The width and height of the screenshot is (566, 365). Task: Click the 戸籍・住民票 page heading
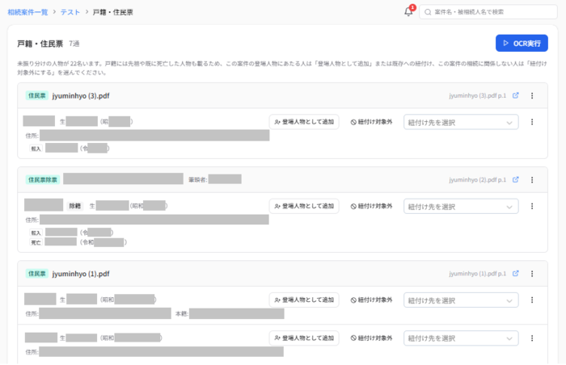[40, 44]
